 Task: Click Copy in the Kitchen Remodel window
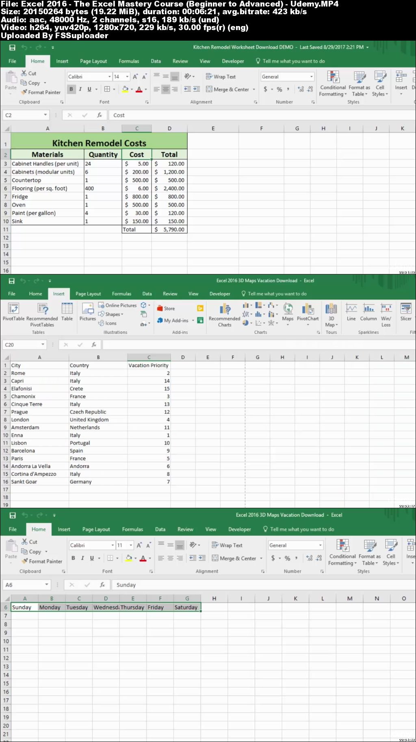point(30,83)
